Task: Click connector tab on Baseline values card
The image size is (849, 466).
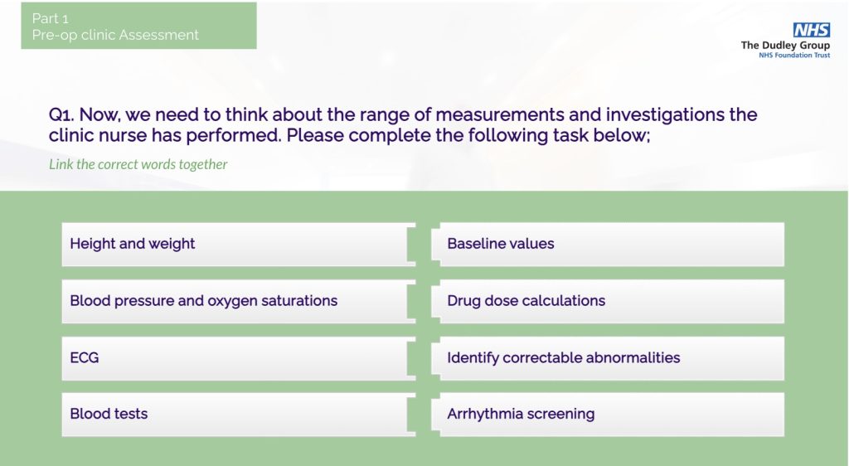Action: 436,244
